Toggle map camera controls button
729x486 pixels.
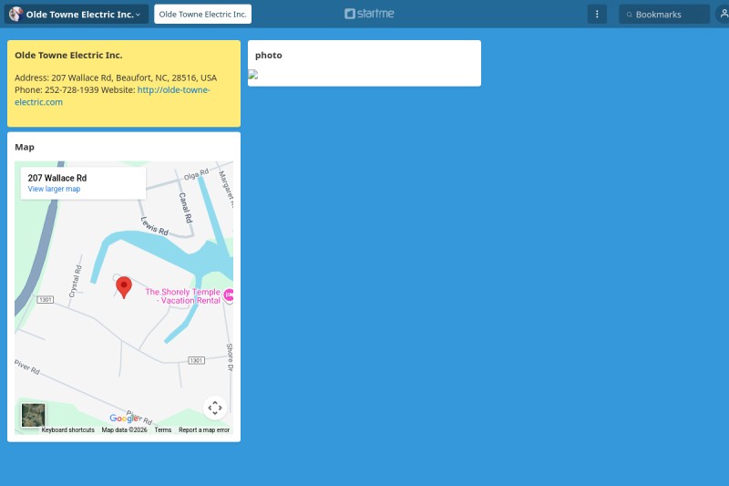point(215,408)
